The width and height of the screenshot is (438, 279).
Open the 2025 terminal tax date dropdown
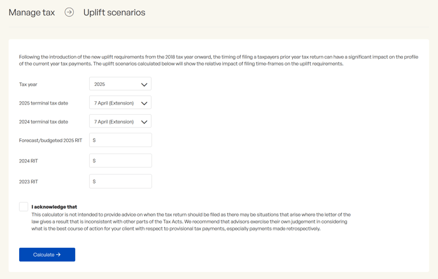(x=120, y=103)
